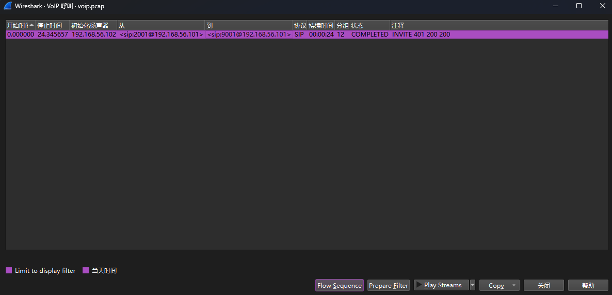The width and height of the screenshot is (612, 295).
Task: Sort by the 分组 column header
Action: (x=342, y=25)
